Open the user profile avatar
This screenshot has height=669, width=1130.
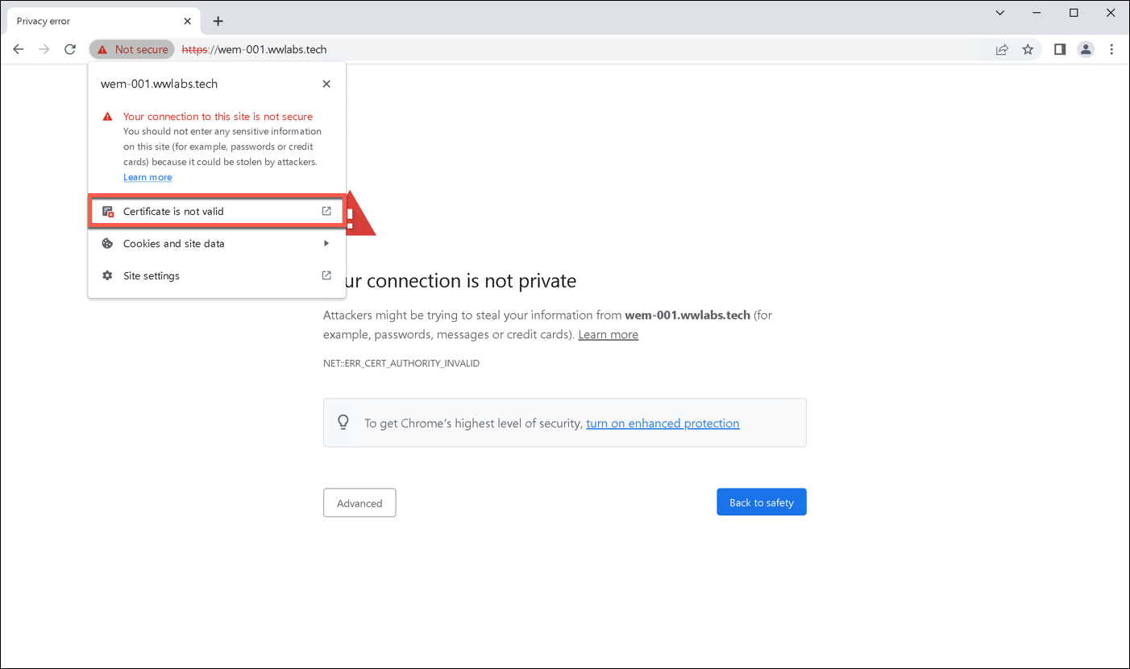pos(1086,49)
